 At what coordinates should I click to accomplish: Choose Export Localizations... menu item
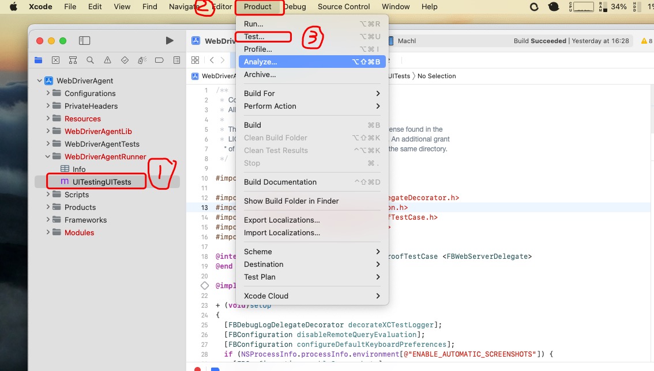click(x=312, y=220)
